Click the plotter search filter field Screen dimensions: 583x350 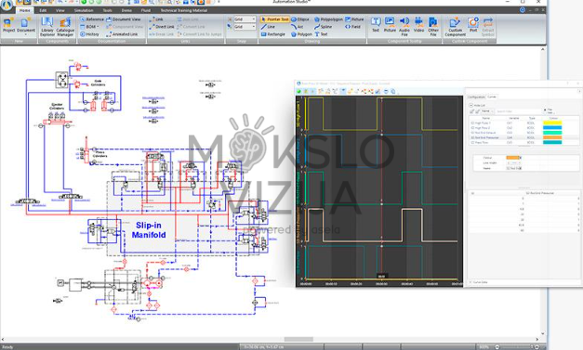518,111
